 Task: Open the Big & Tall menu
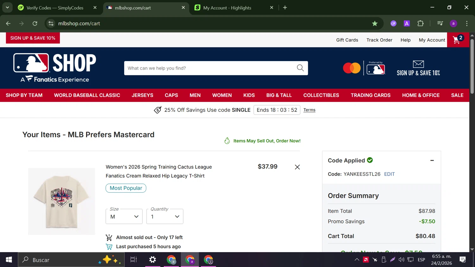tap(279, 95)
